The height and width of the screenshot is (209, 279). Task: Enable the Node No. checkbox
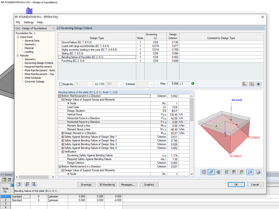pos(61,84)
